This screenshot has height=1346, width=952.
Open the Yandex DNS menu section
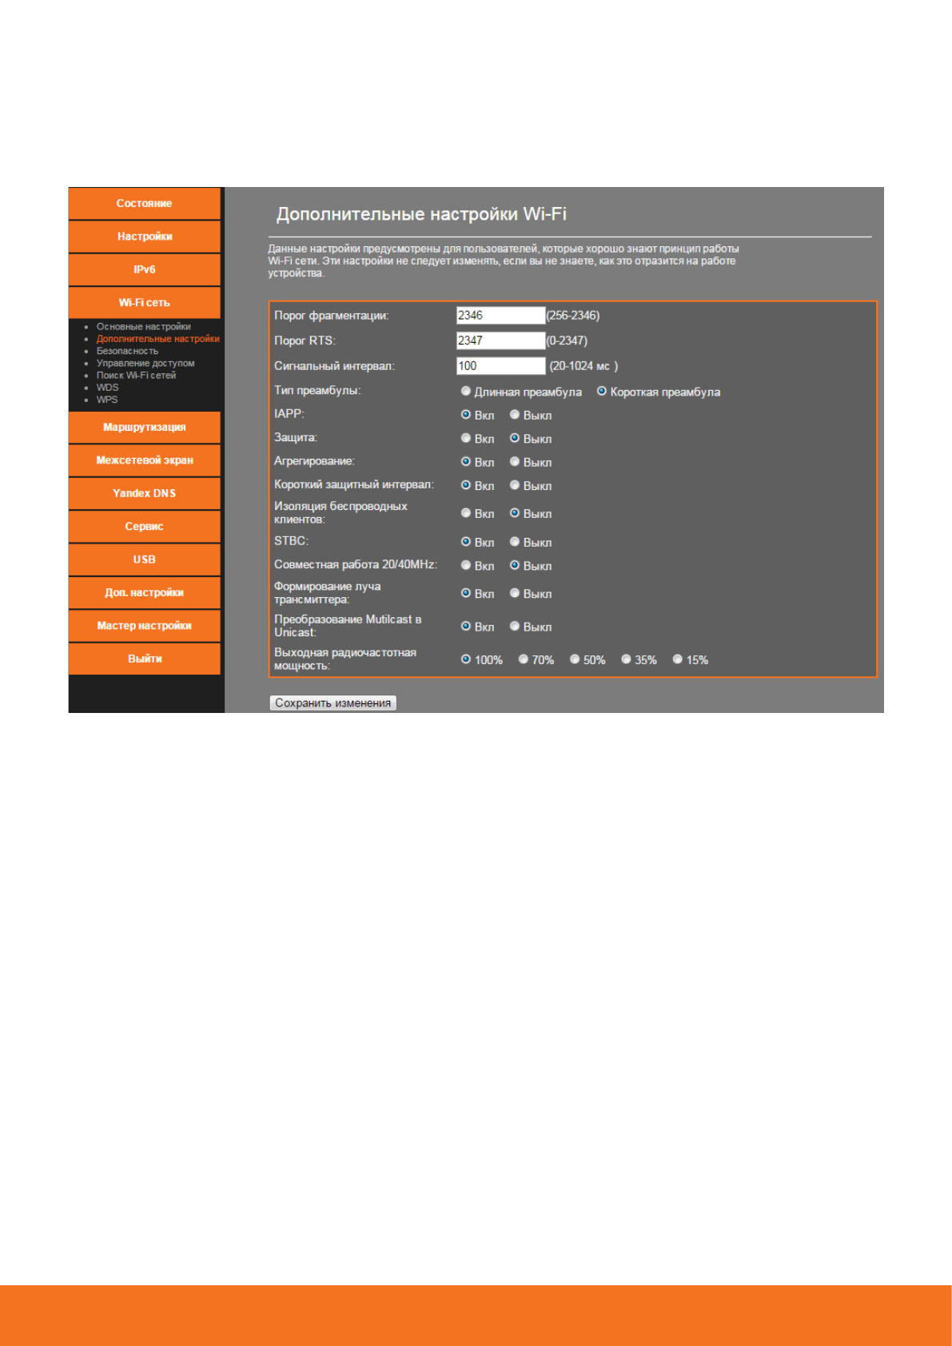pos(144,494)
